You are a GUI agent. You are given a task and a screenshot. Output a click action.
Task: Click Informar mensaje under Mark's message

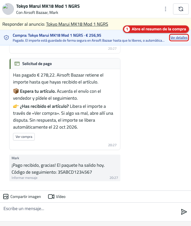pos(24,178)
